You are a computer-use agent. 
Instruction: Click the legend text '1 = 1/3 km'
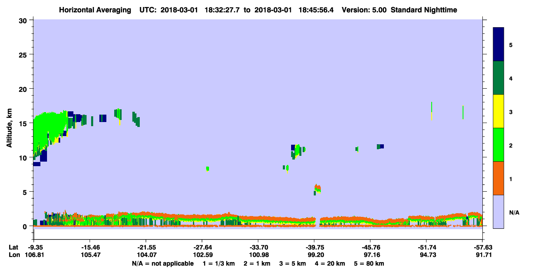[x=219, y=263]
